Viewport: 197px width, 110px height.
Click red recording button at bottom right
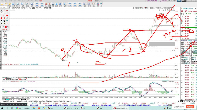pos(190,107)
